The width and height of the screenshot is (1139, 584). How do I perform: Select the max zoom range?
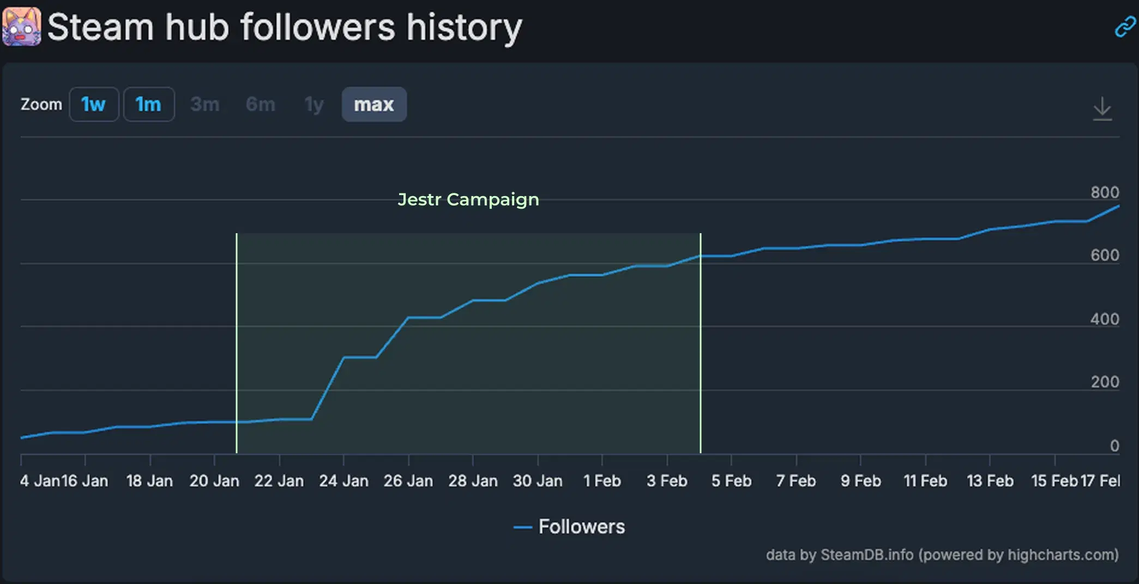[x=373, y=104]
